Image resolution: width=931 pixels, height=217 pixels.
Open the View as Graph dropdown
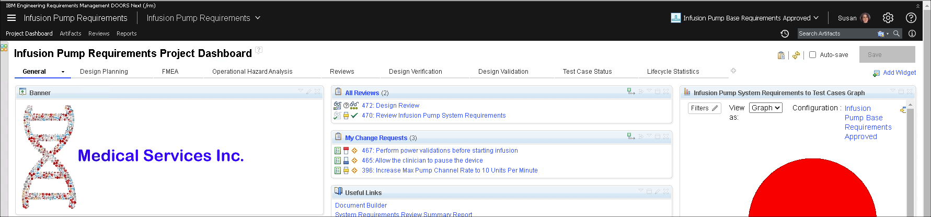click(765, 108)
